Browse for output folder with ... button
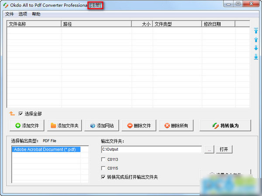 click(209, 149)
